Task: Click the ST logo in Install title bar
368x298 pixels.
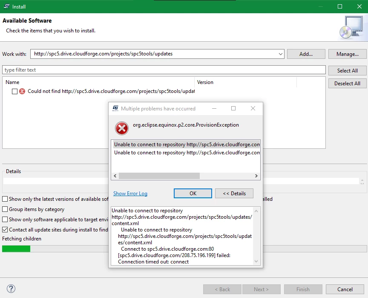Action: (x=7, y=6)
